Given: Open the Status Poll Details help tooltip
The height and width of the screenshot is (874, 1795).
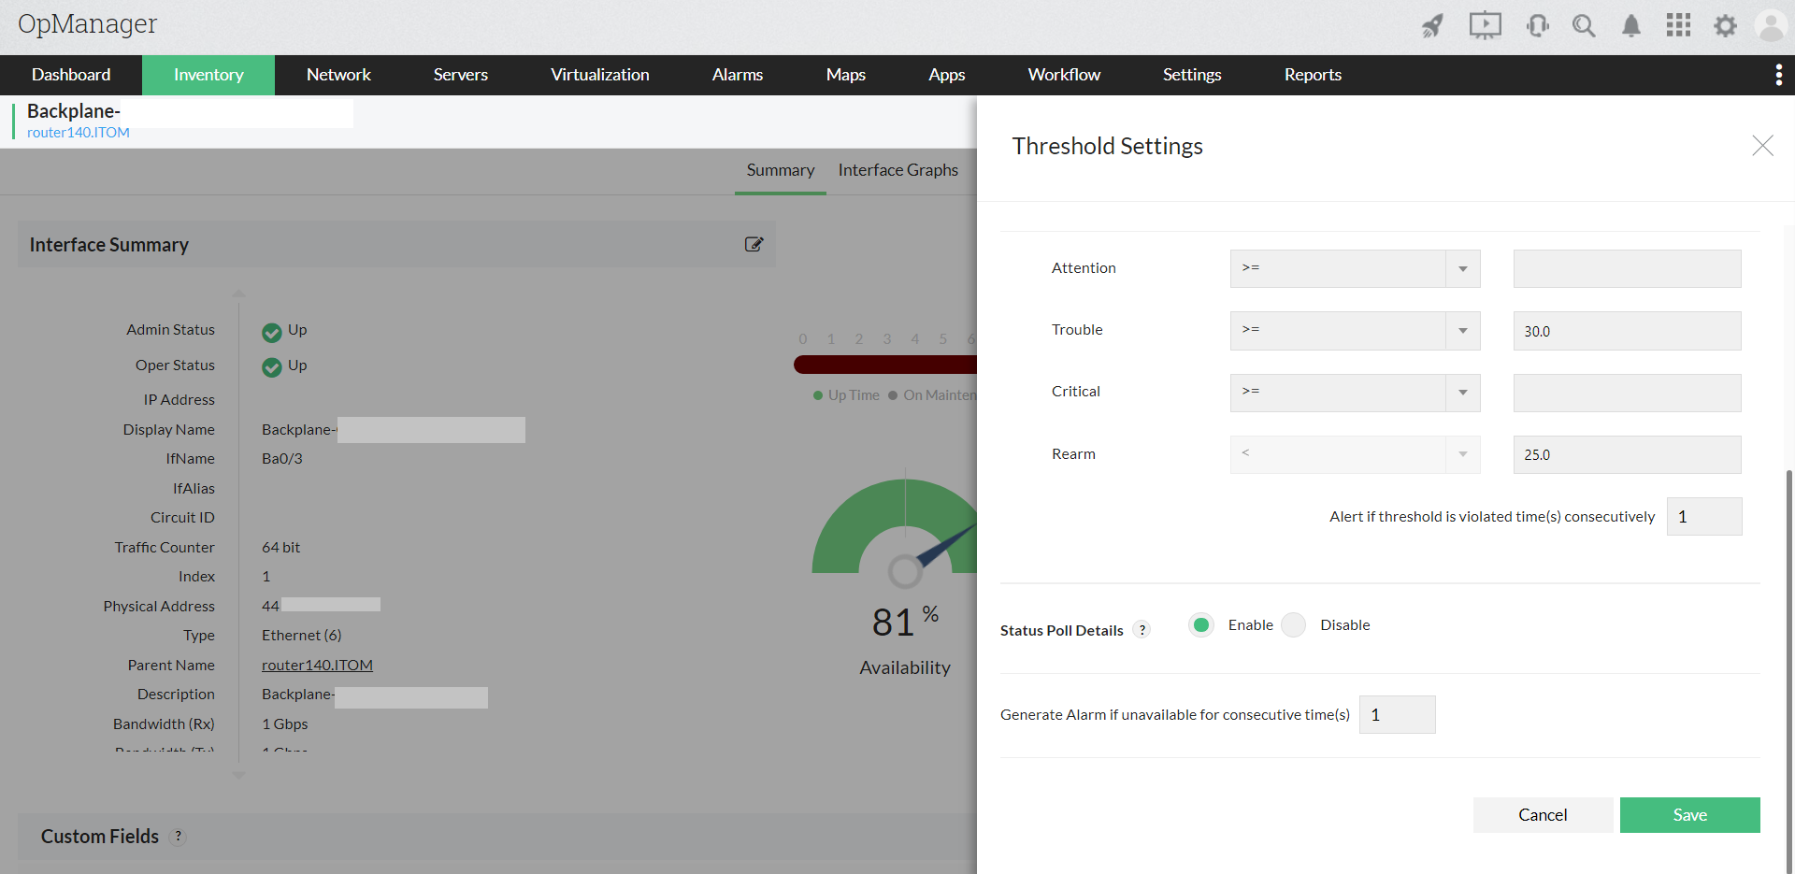Looking at the screenshot, I should [x=1142, y=630].
